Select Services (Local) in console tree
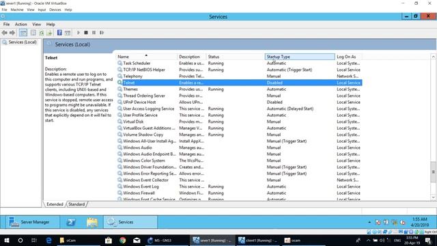 tap(20, 42)
